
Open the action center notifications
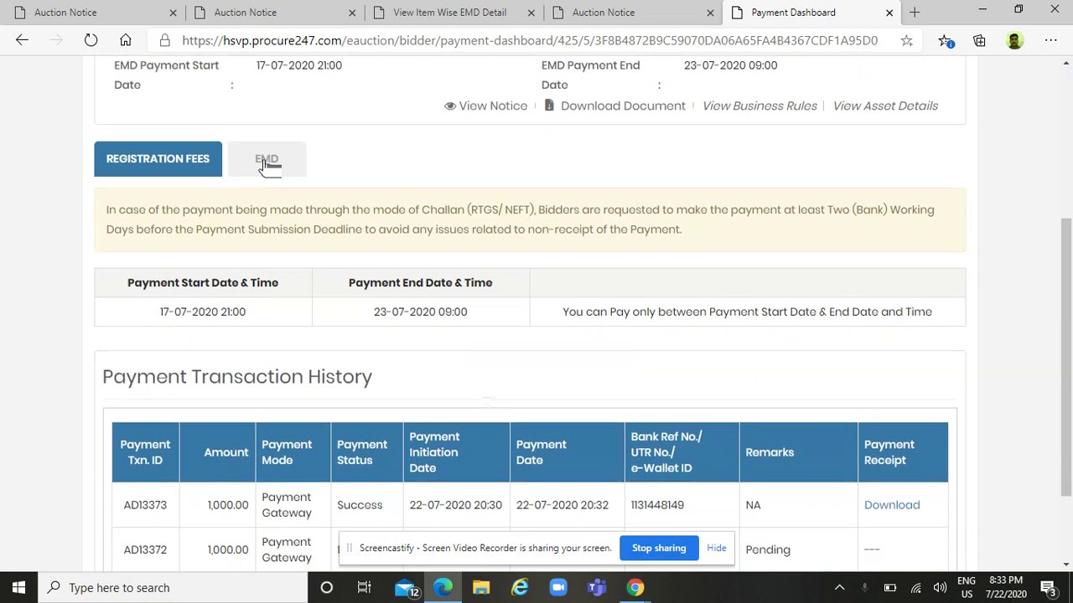point(1048,588)
